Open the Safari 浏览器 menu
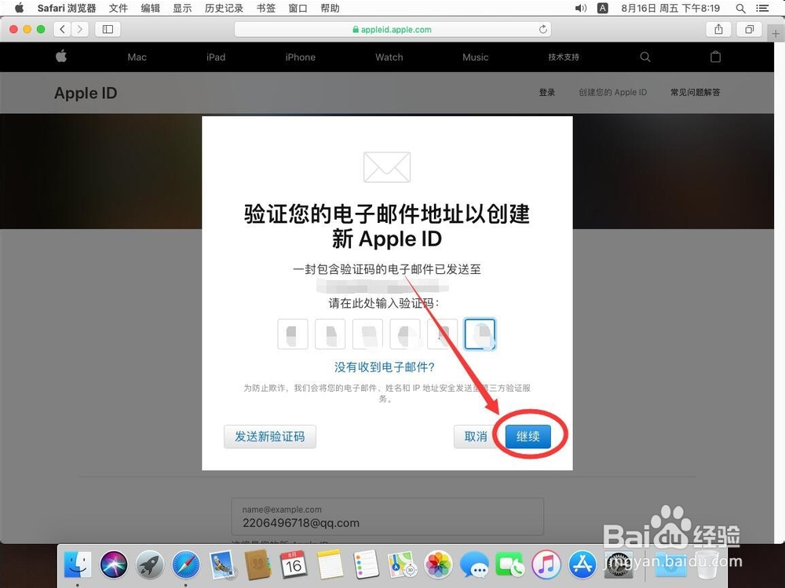Viewport: 785px width, 588px height. coord(67,8)
